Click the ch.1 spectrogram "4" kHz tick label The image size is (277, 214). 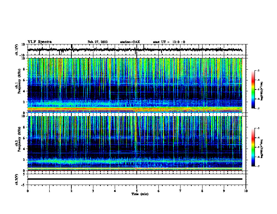click(x=24, y=91)
